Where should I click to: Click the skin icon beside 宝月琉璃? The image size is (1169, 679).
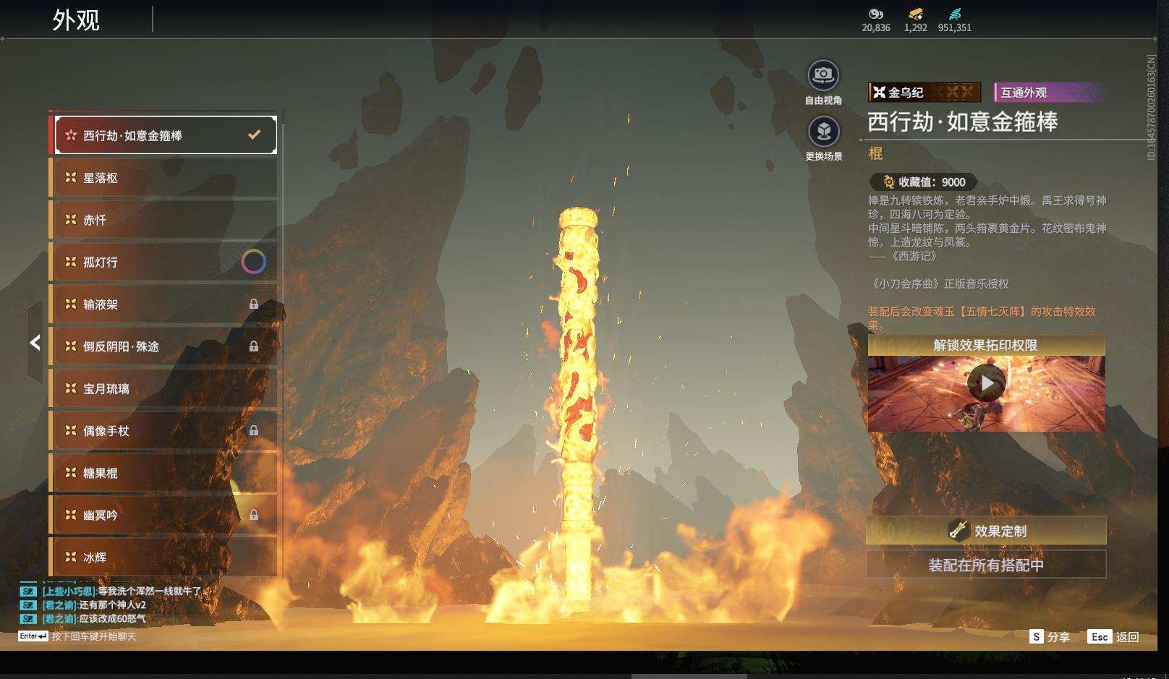pyautogui.click(x=71, y=388)
